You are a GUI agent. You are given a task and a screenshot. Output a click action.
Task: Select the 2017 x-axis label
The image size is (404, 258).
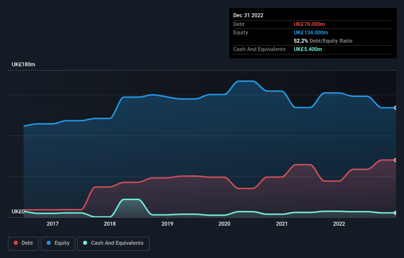click(53, 224)
